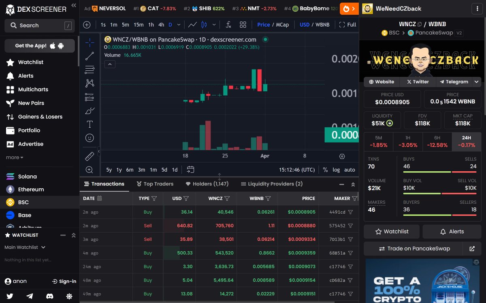Open chart style dropdown arrow

[x=214, y=25]
